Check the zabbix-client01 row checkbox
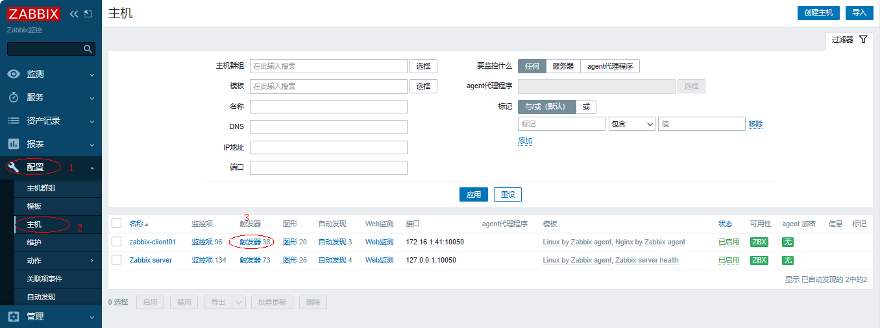 point(117,242)
